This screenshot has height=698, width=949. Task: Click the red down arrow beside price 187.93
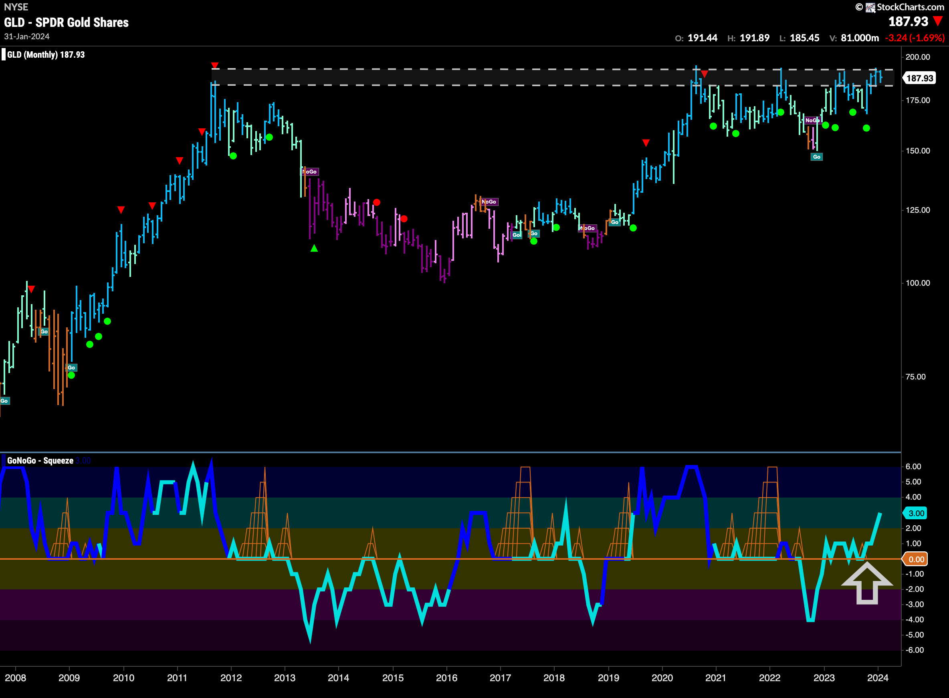pyautogui.click(x=938, y=21)
